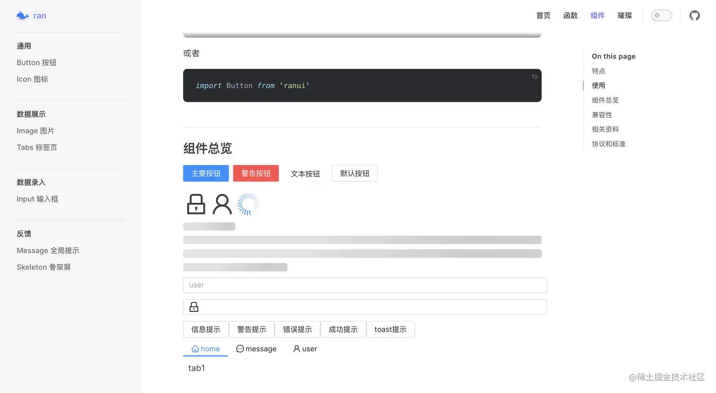This screenshot has height=393, width=716.
Task: Click the 或者 paragraph text
Action: tap(191, 53)
